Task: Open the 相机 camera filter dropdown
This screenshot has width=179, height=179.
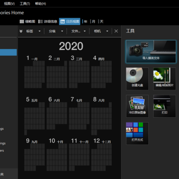Action: pos(101,31)
